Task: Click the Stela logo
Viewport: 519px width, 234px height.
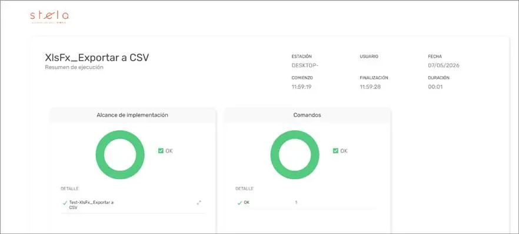Action: tap(49, 17)
